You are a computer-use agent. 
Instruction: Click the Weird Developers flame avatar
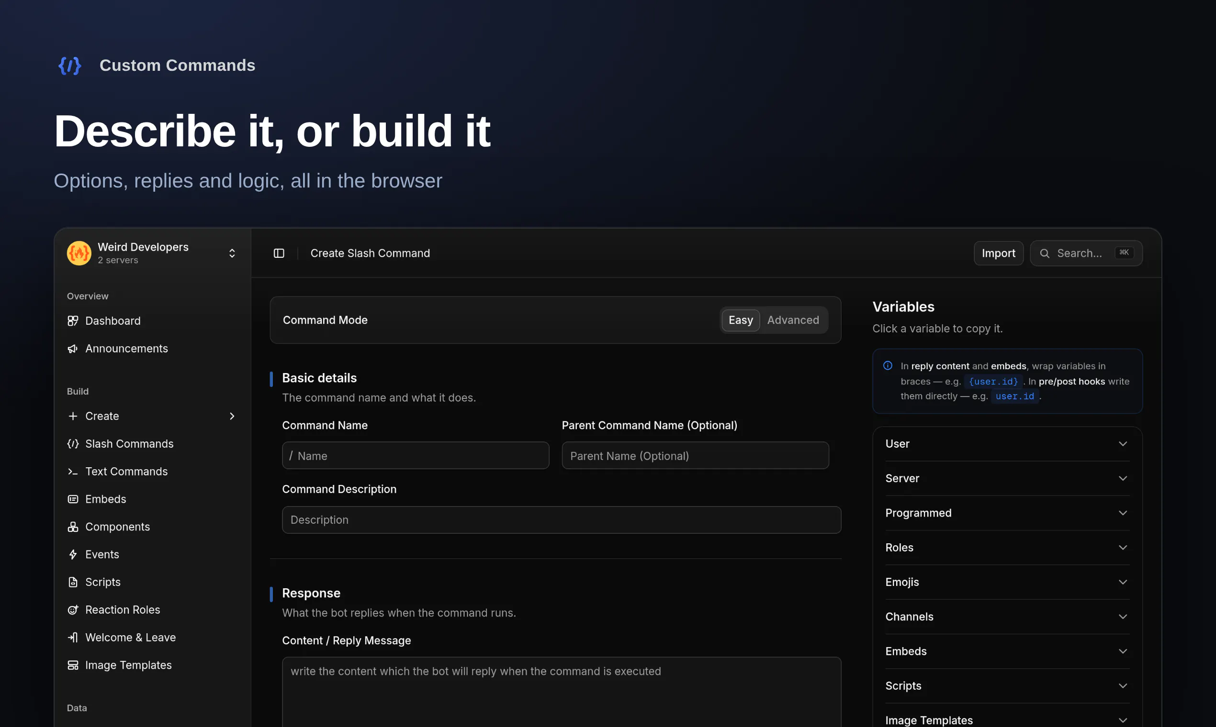79,253
